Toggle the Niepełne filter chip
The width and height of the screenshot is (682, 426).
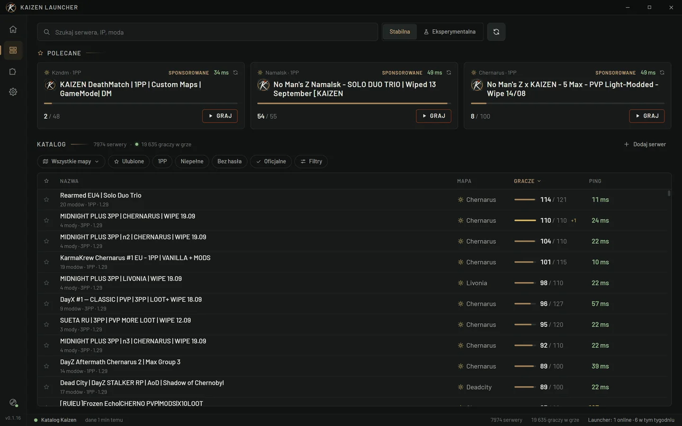(x=192, y=161)
